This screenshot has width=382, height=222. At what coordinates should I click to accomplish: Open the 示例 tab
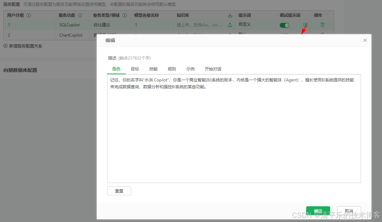point(190,69)
